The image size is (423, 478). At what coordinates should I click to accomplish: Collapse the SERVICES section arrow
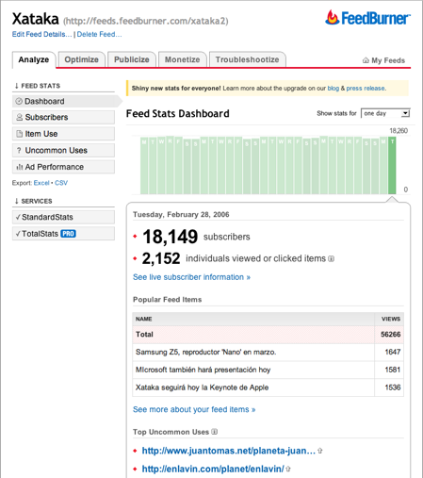[17, 201]
